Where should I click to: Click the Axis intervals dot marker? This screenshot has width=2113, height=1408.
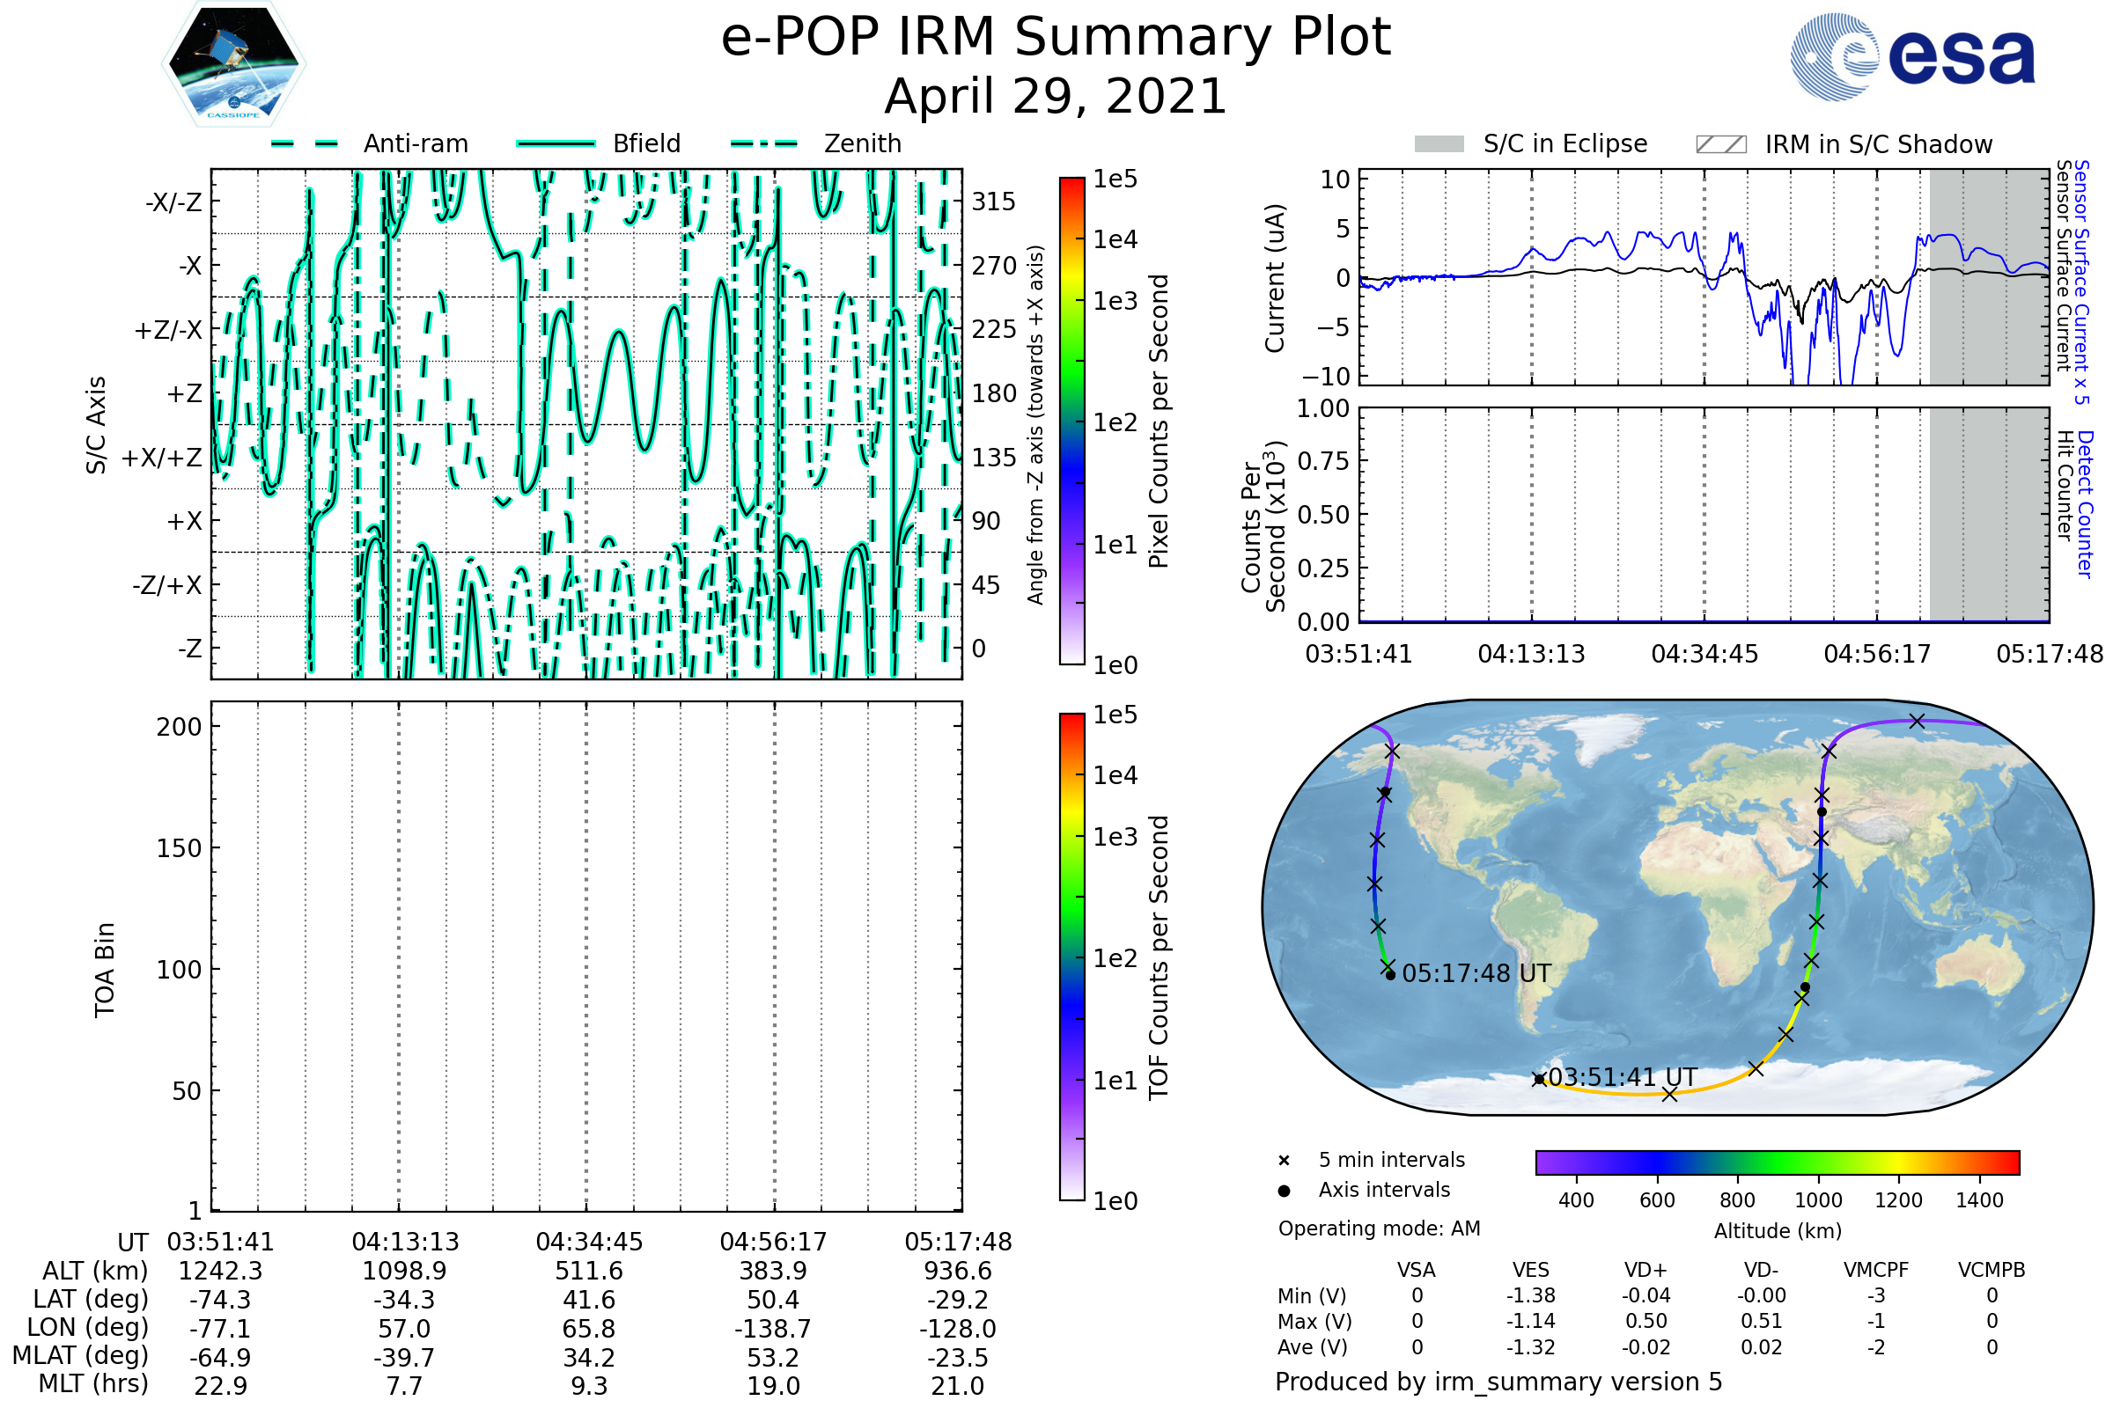coord(1284,1191)
